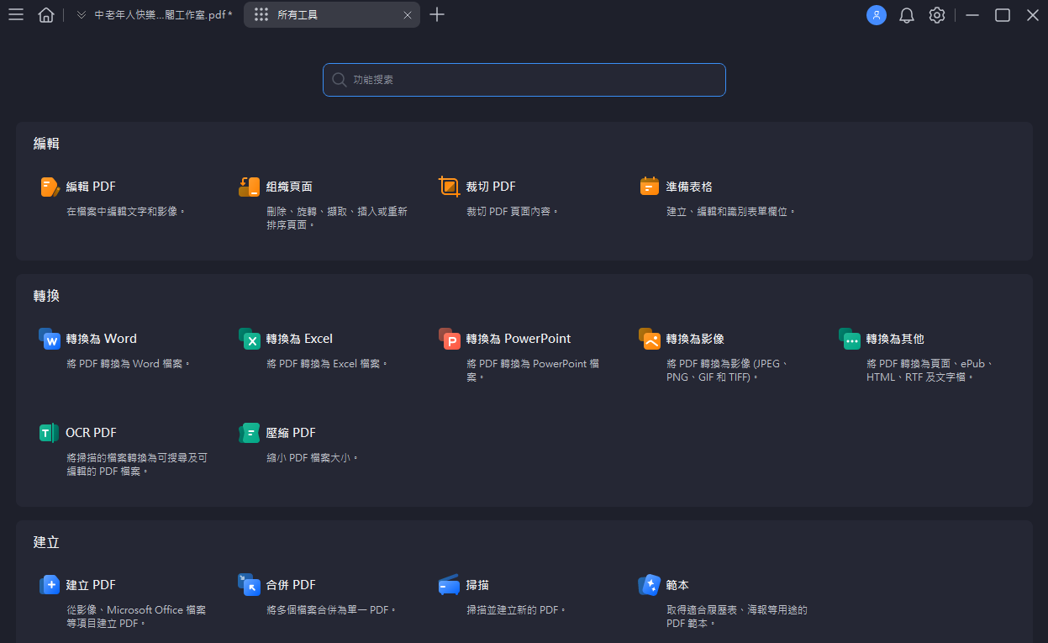Open the 編輯 PDF tool icon
Viewport: 1048px width, 643px height.
click(50, 187)
